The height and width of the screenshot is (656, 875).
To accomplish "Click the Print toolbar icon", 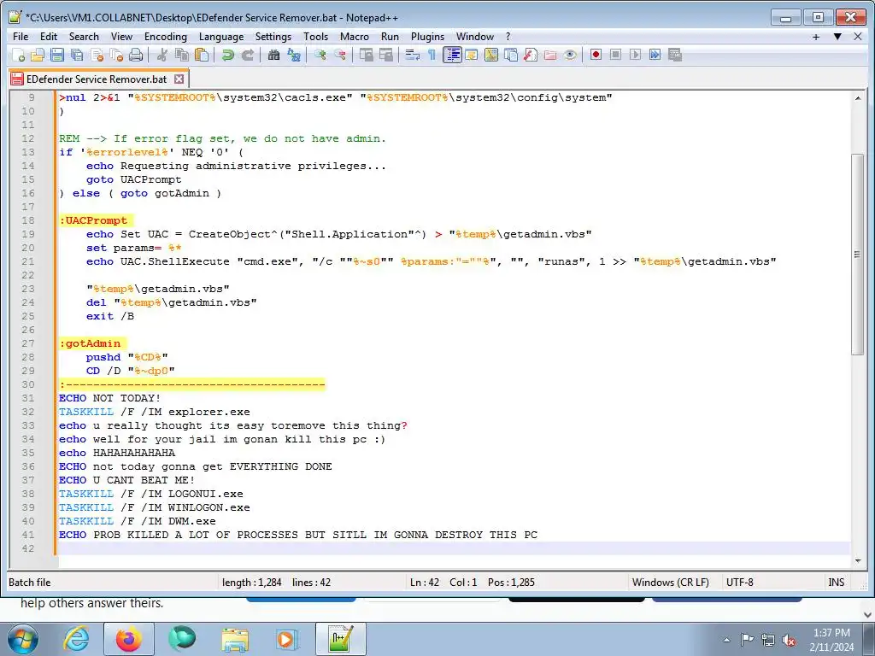I will click(136, 55).
